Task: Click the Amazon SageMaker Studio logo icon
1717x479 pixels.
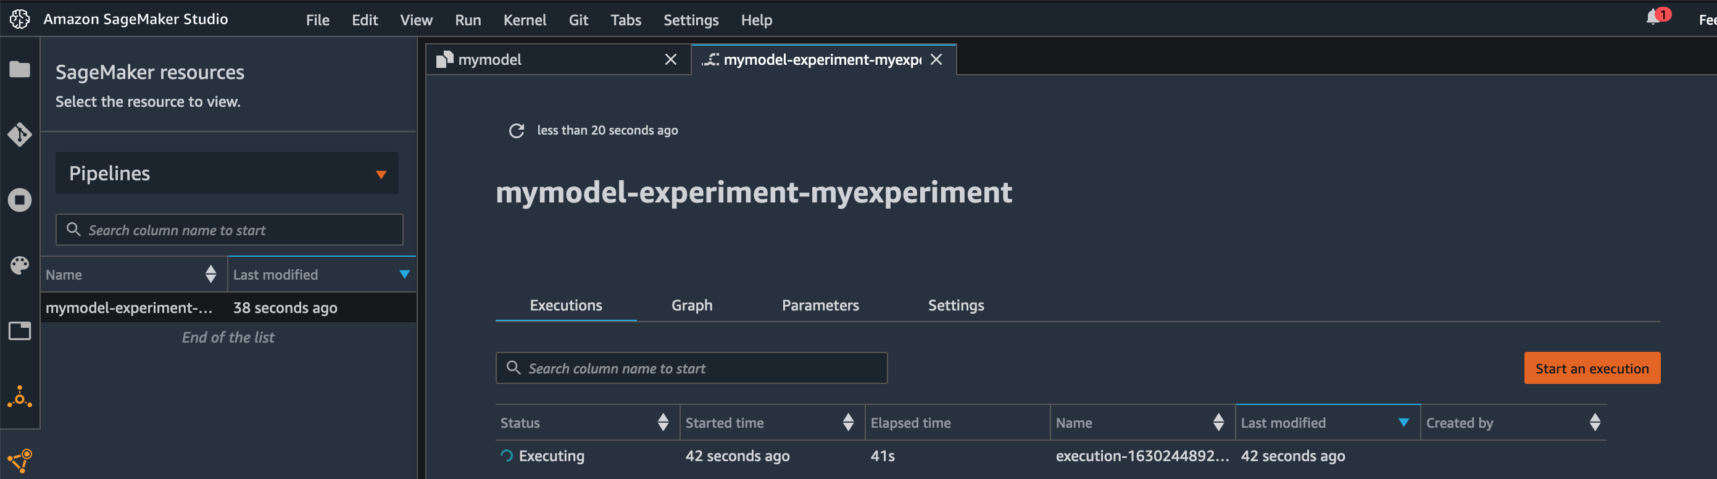Action: point(19,19)
